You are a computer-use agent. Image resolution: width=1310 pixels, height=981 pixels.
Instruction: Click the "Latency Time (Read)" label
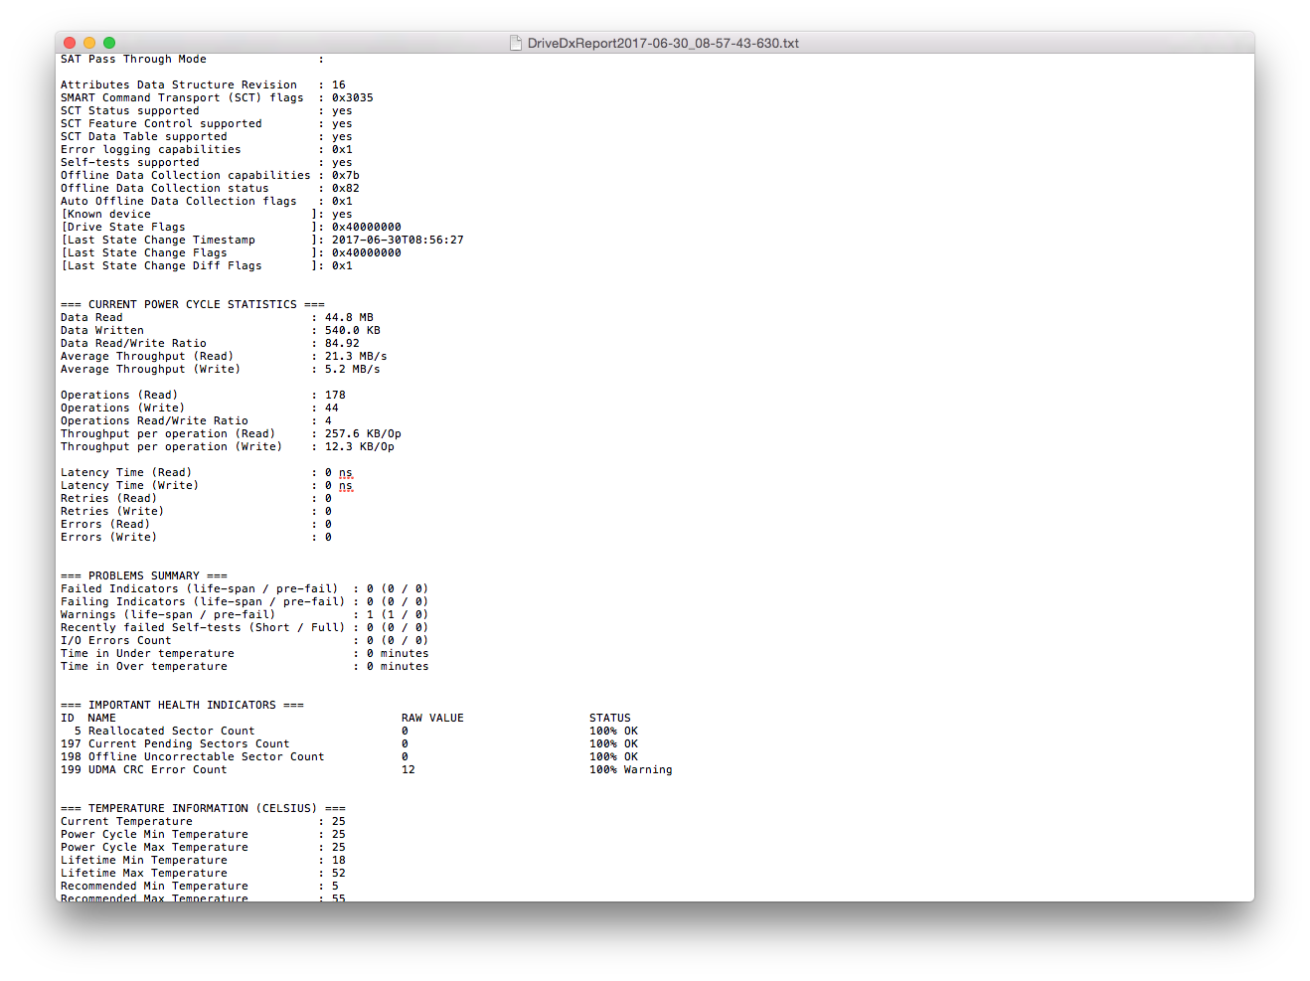(126, 473)
